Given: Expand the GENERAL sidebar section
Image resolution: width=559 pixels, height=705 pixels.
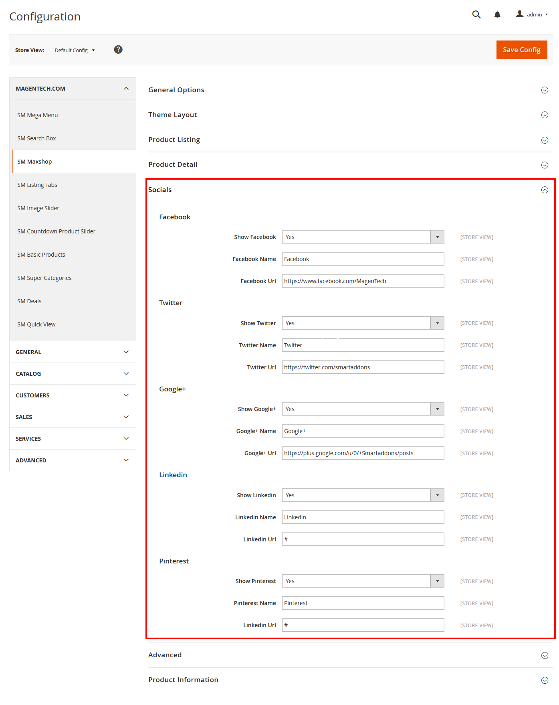Looking at the screenshot, I should [73, 352].
